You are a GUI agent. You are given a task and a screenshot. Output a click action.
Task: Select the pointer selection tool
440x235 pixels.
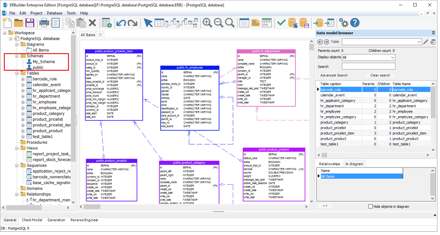[148, 23]
